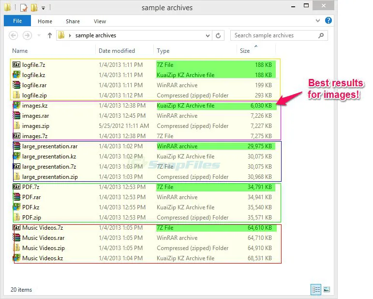Viewport: 373px width, 299px height.
Task: Click the zip icon beside large_presentation.zip
Action: point(16,176)
